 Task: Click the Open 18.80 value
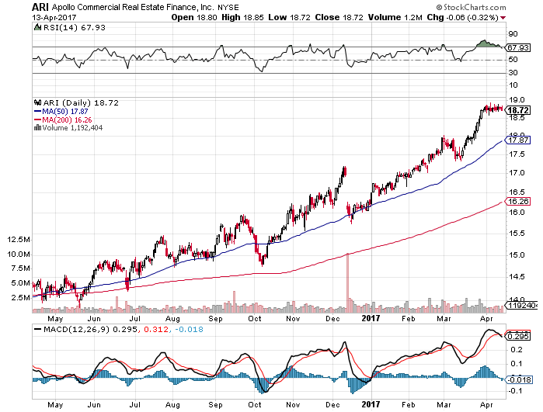tap(194, 17)
